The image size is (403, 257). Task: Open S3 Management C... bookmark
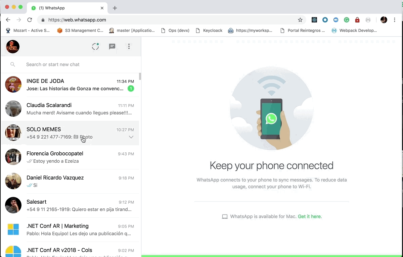pos(80,30)
